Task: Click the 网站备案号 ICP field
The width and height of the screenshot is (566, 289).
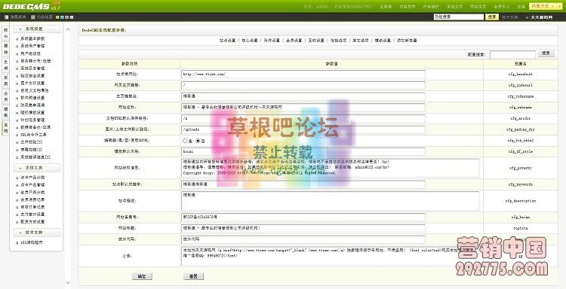Action: click(303, 218)
